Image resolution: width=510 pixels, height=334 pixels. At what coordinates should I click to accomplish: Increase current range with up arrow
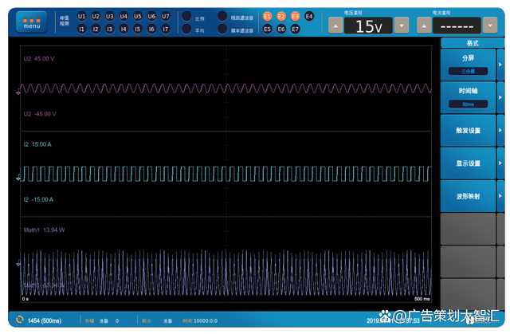(424, 26)
